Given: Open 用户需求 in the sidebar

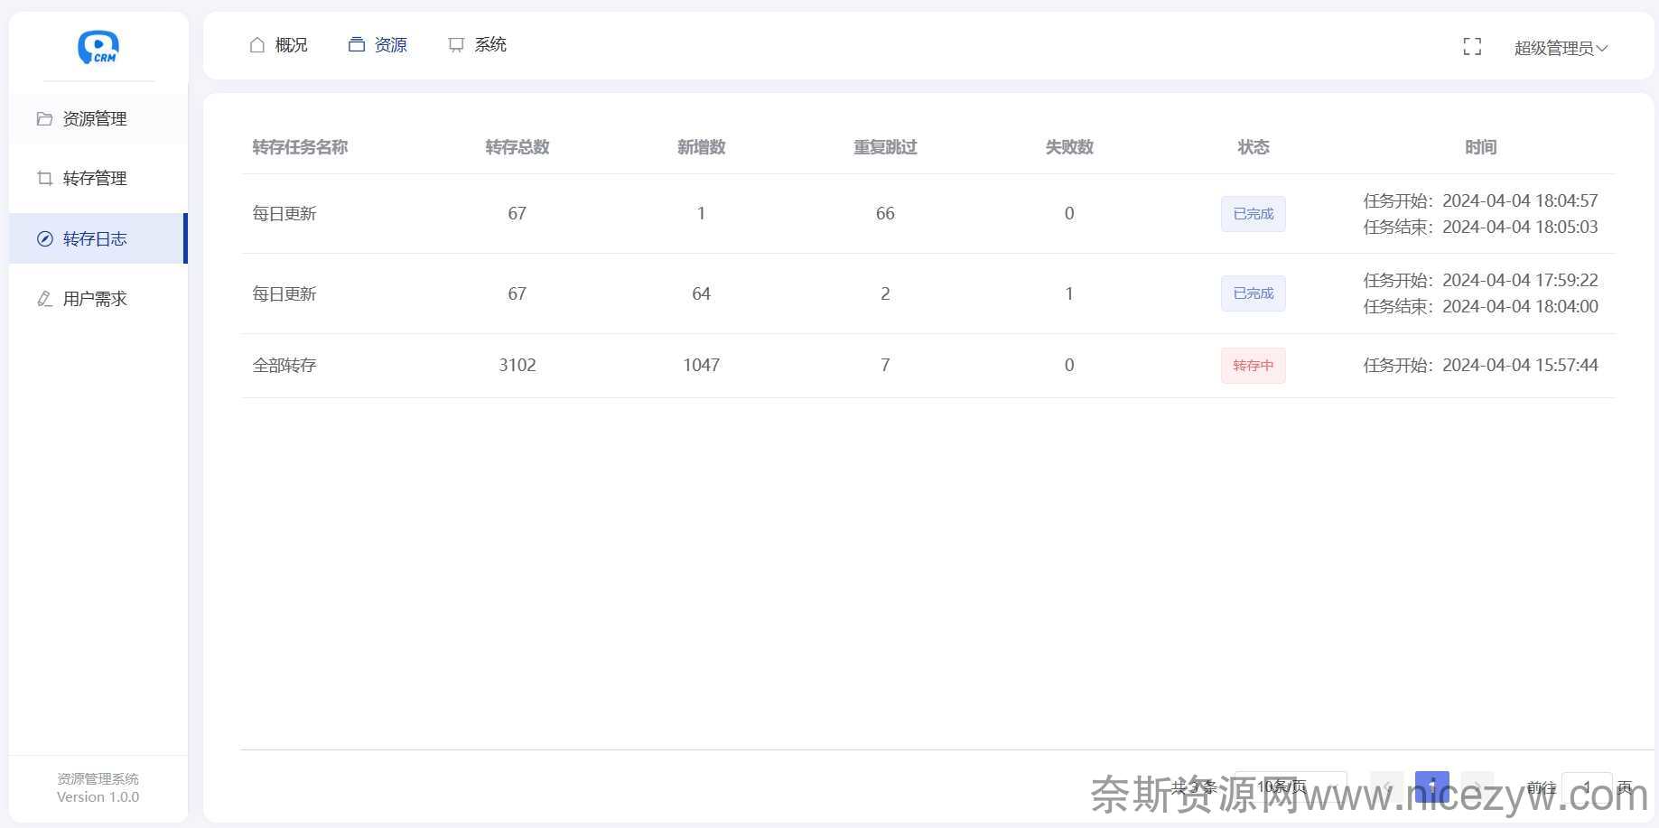Looking at the screenshot, I should point(95,298).
